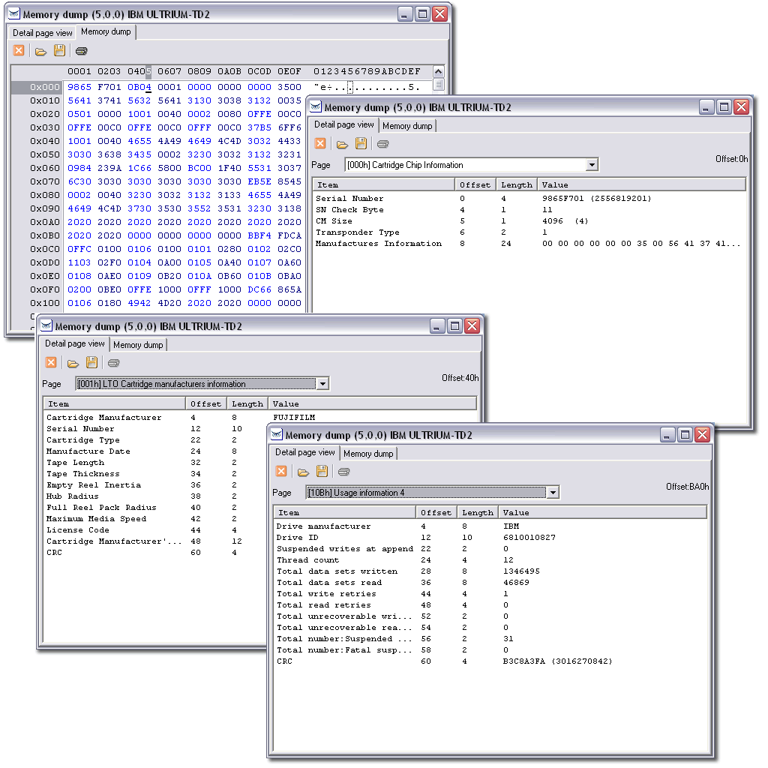Click the memory chip icon in the hex dump window
Screen dimensions: 768x768
pos(81,51)
